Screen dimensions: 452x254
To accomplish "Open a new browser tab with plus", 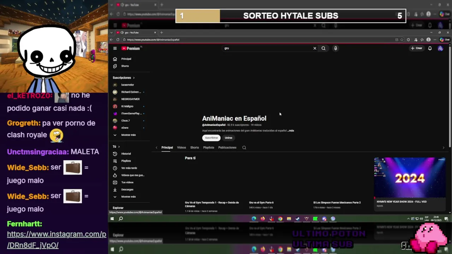I will click(x=161, y=32).
